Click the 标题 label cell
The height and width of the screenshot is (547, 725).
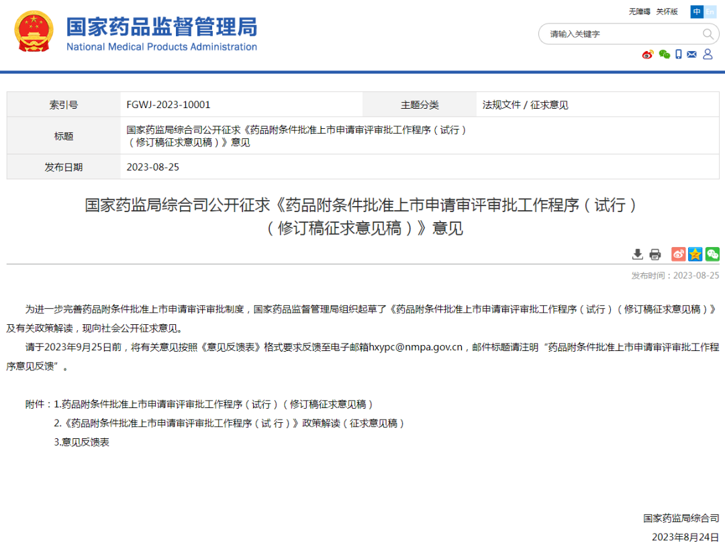point(64,136)
